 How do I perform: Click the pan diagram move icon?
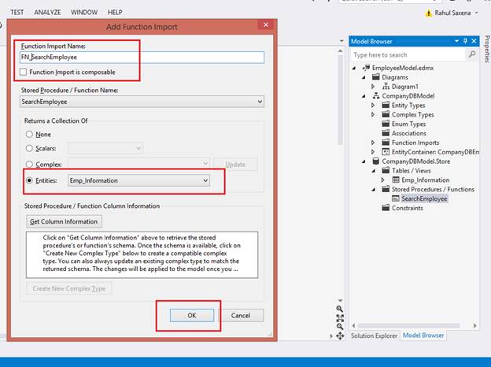click(340, 336)
